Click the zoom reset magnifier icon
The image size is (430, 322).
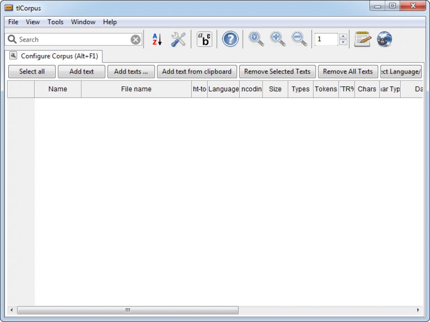click(256, 39)
